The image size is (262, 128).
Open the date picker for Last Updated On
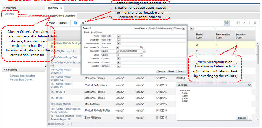(x=142, y=47)
